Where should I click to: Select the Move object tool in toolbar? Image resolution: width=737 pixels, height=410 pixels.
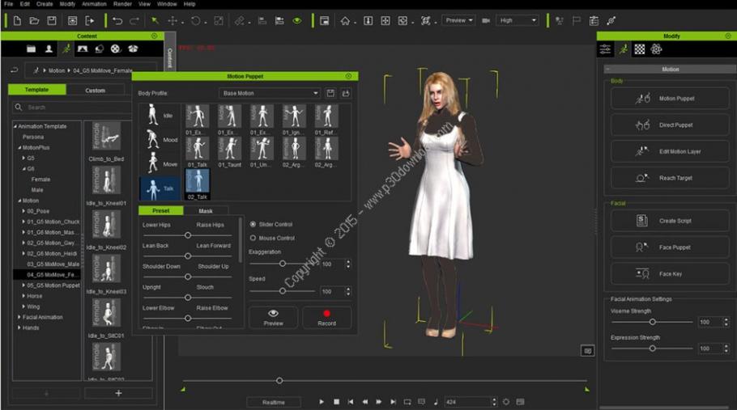pos(173,20)
